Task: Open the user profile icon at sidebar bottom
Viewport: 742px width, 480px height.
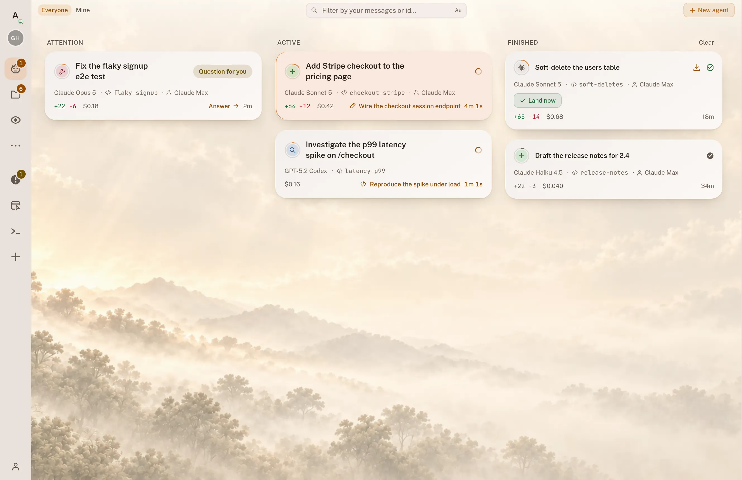Action: 16,466
